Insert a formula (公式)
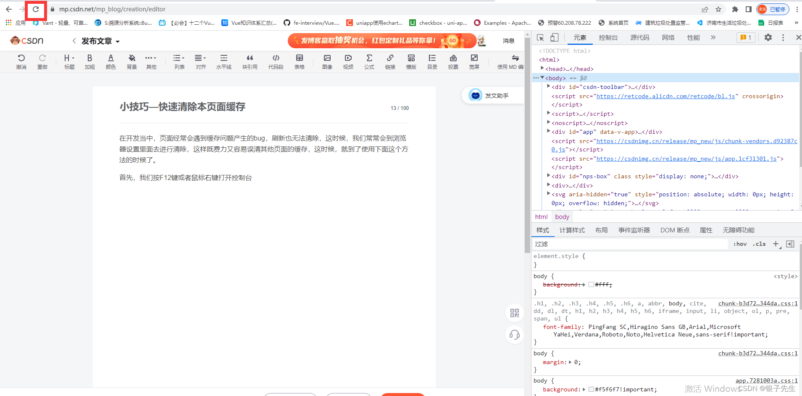This screenshot has height=396, width=802. [369, 62]
